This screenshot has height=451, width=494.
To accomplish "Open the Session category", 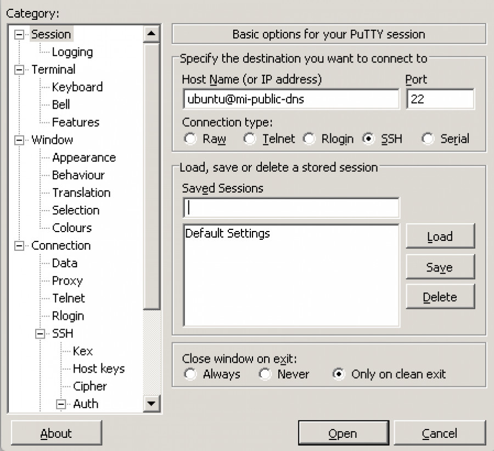I will (x=52, y=34).
